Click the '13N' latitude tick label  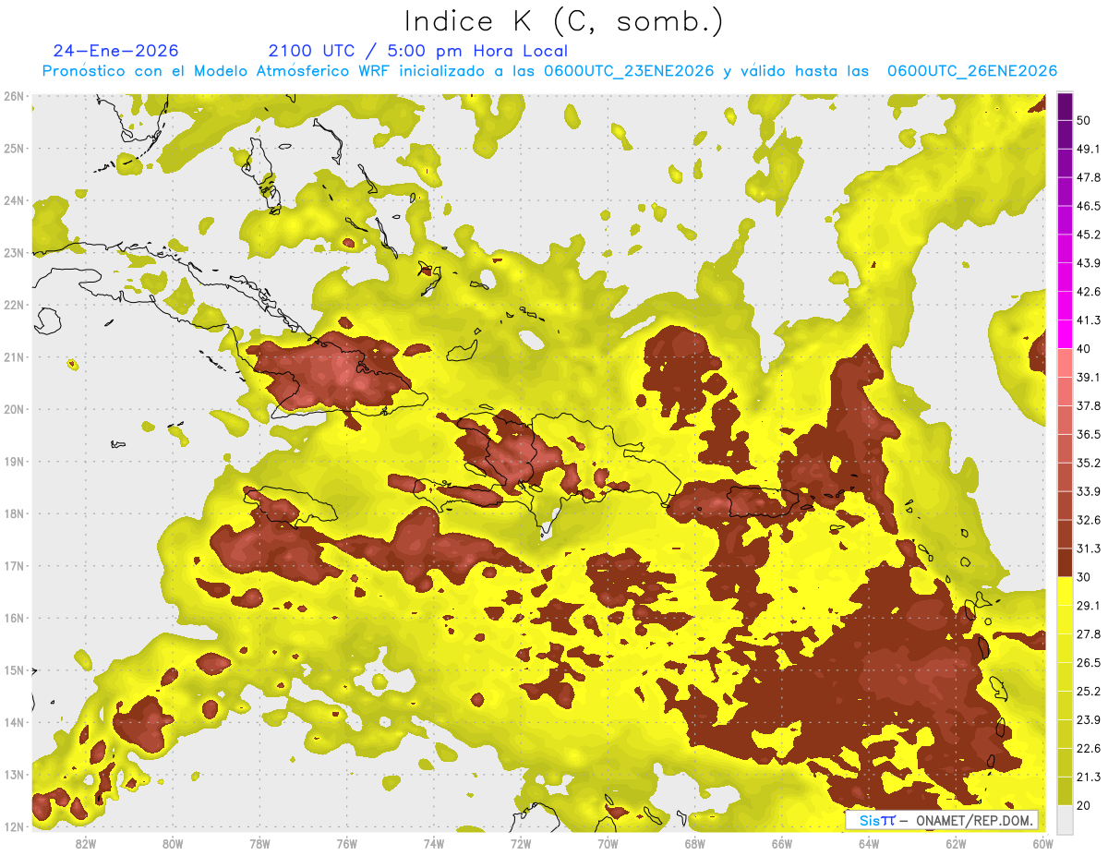[x=14, y=775]
